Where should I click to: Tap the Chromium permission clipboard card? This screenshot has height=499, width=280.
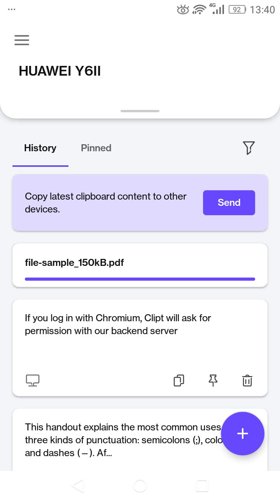click(118, 324)
